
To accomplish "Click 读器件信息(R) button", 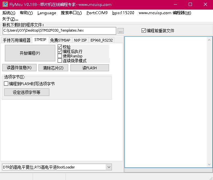I will coord(19,68).
